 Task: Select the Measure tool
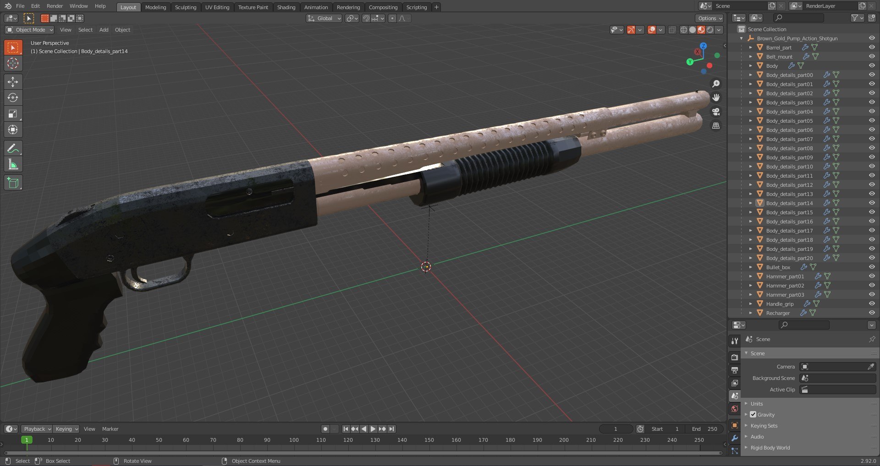[x=13, y=164]
